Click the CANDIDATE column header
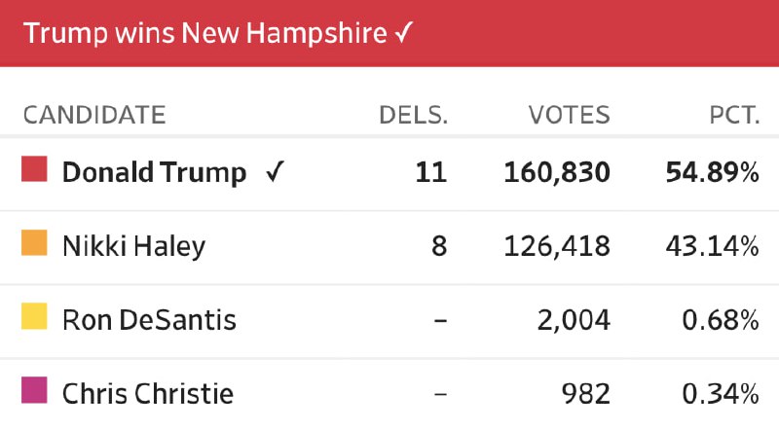The image size is (779, 430). tap(94, 115)
